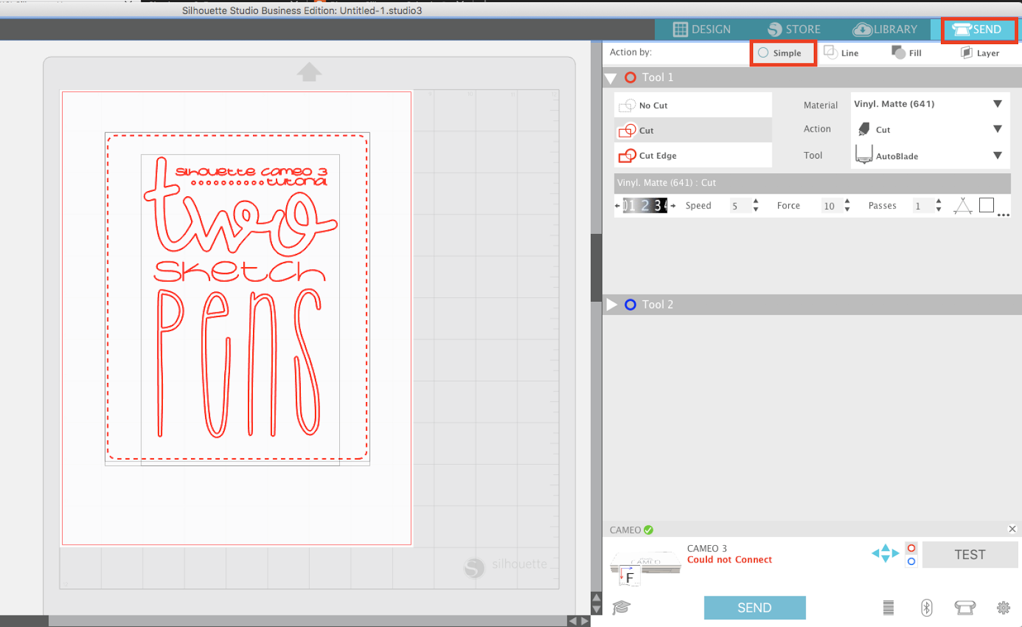Open Bluetooth connection settings
This screenshot has height=627, width=1022.
[x=927, y=608]
